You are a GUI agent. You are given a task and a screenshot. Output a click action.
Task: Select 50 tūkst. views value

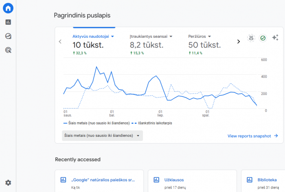[x=204, y=45]
